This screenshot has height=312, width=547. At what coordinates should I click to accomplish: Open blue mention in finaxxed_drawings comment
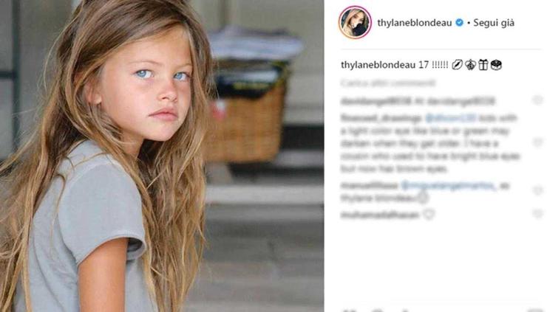click(450, 118)
